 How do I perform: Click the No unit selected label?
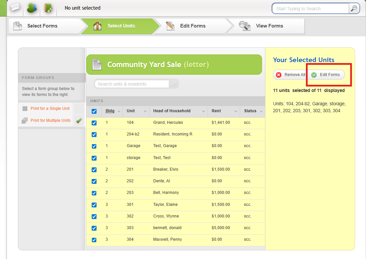tap(83, 8)
